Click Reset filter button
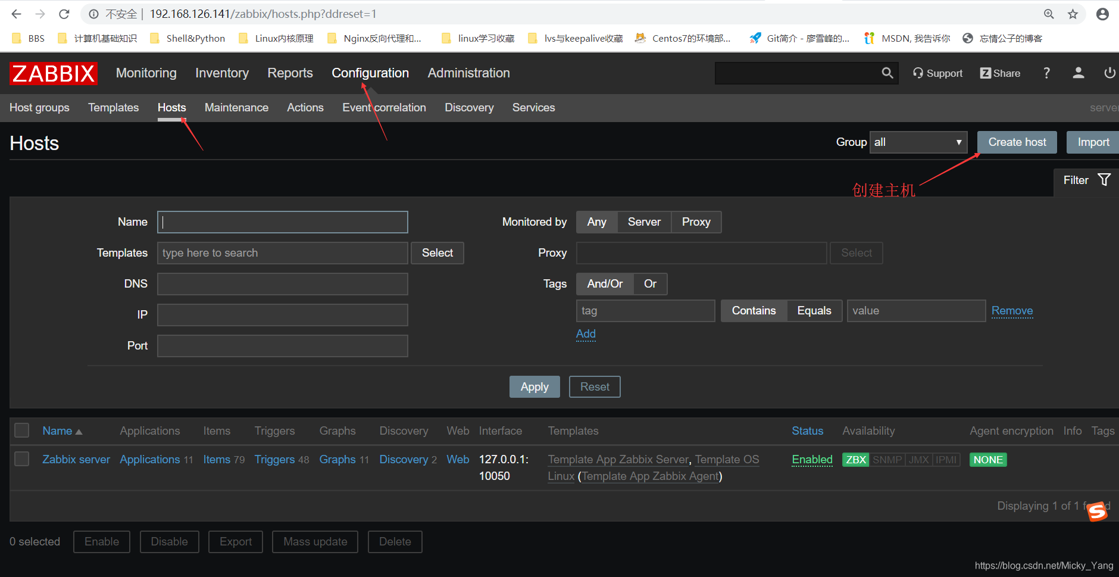The height and width of the screenshot is (577, 1119). click(x=595, y=387)
